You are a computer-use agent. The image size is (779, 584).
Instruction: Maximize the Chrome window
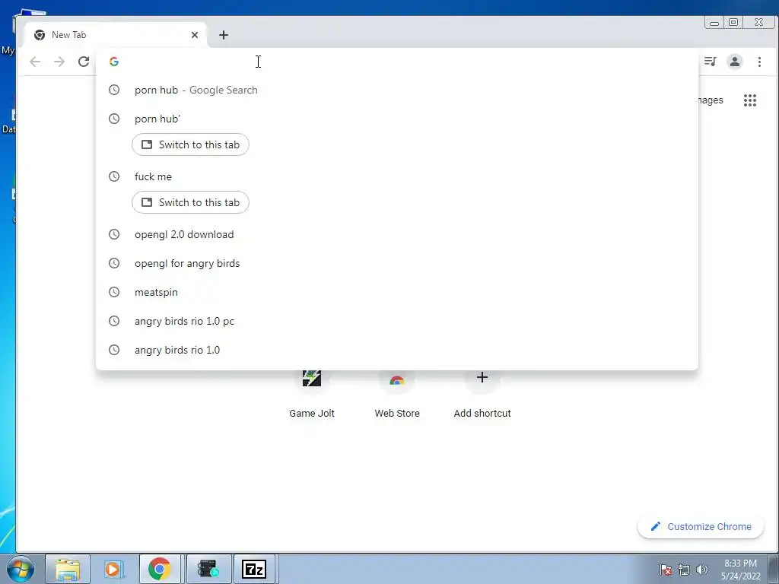733,22
